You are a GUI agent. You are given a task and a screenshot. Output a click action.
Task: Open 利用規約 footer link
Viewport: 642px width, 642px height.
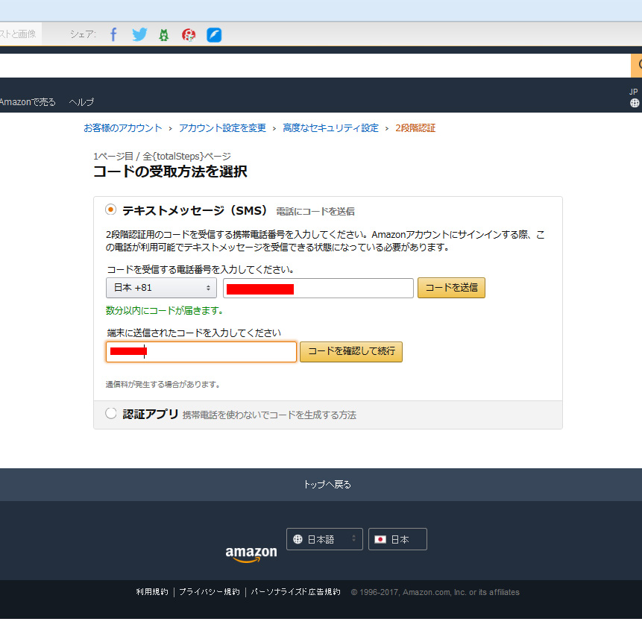pyautogui.click(x=152, y=592)
